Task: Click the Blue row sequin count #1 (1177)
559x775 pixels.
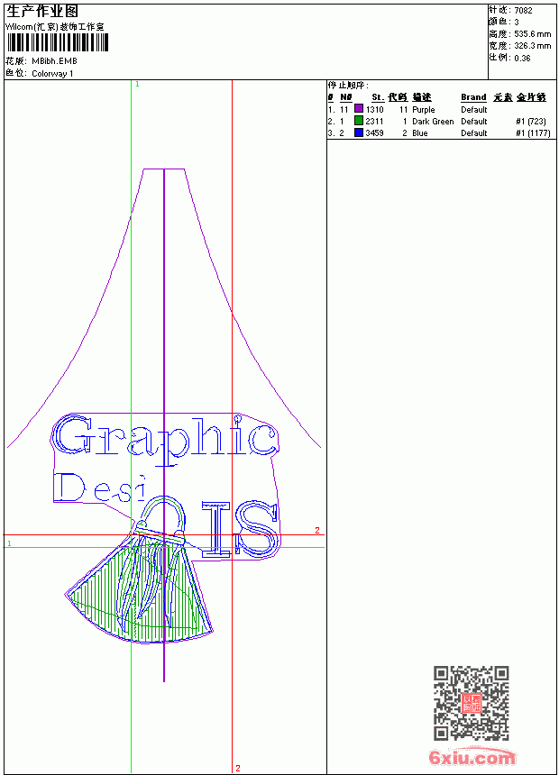Action: click(x=533, y=133)
